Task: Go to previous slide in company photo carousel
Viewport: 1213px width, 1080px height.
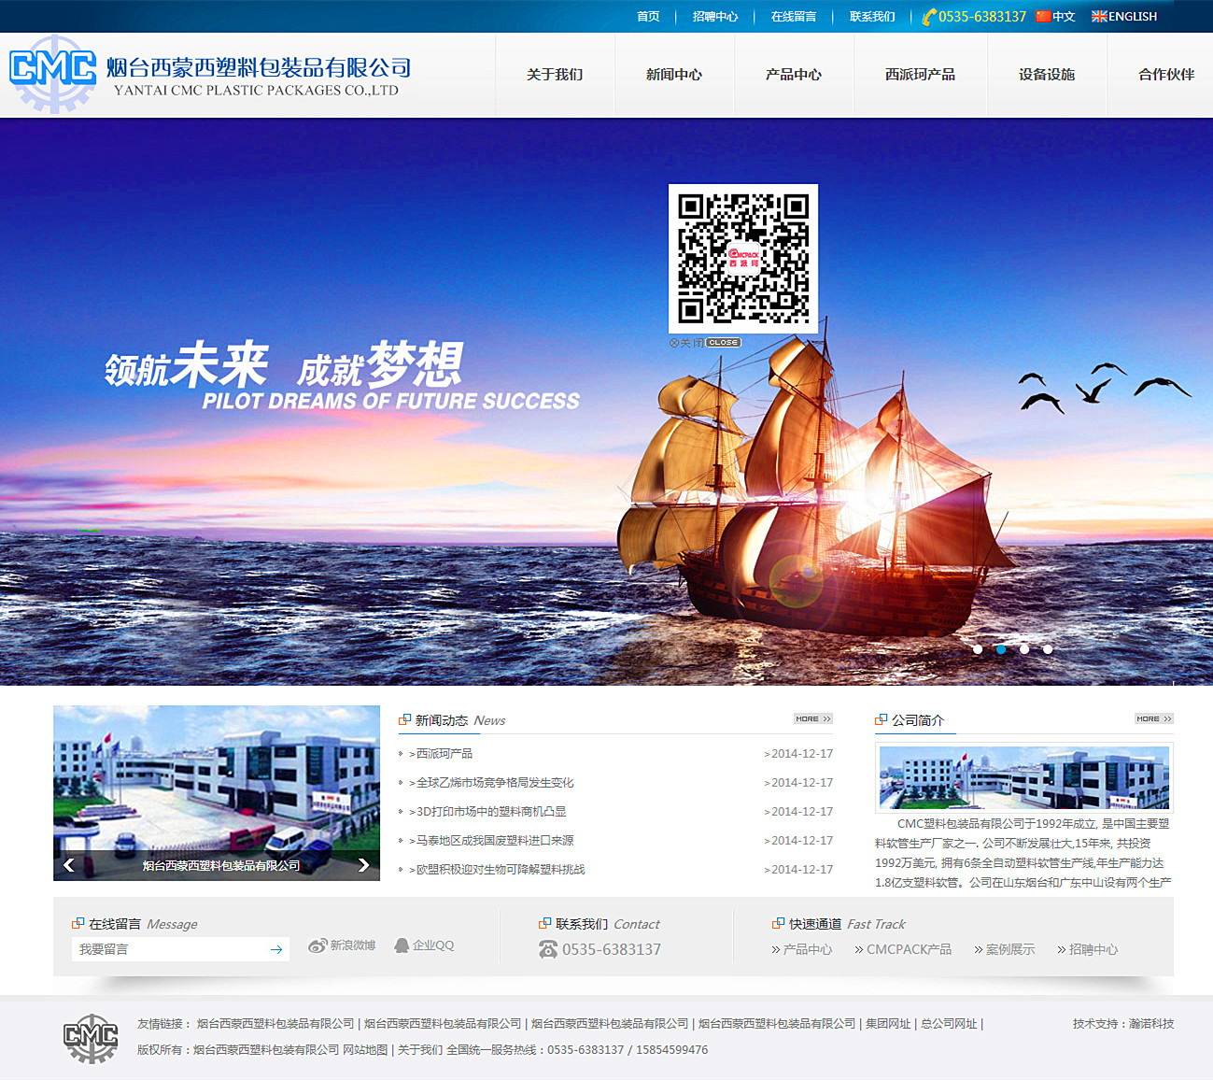Action: click(x=68, y=865)
